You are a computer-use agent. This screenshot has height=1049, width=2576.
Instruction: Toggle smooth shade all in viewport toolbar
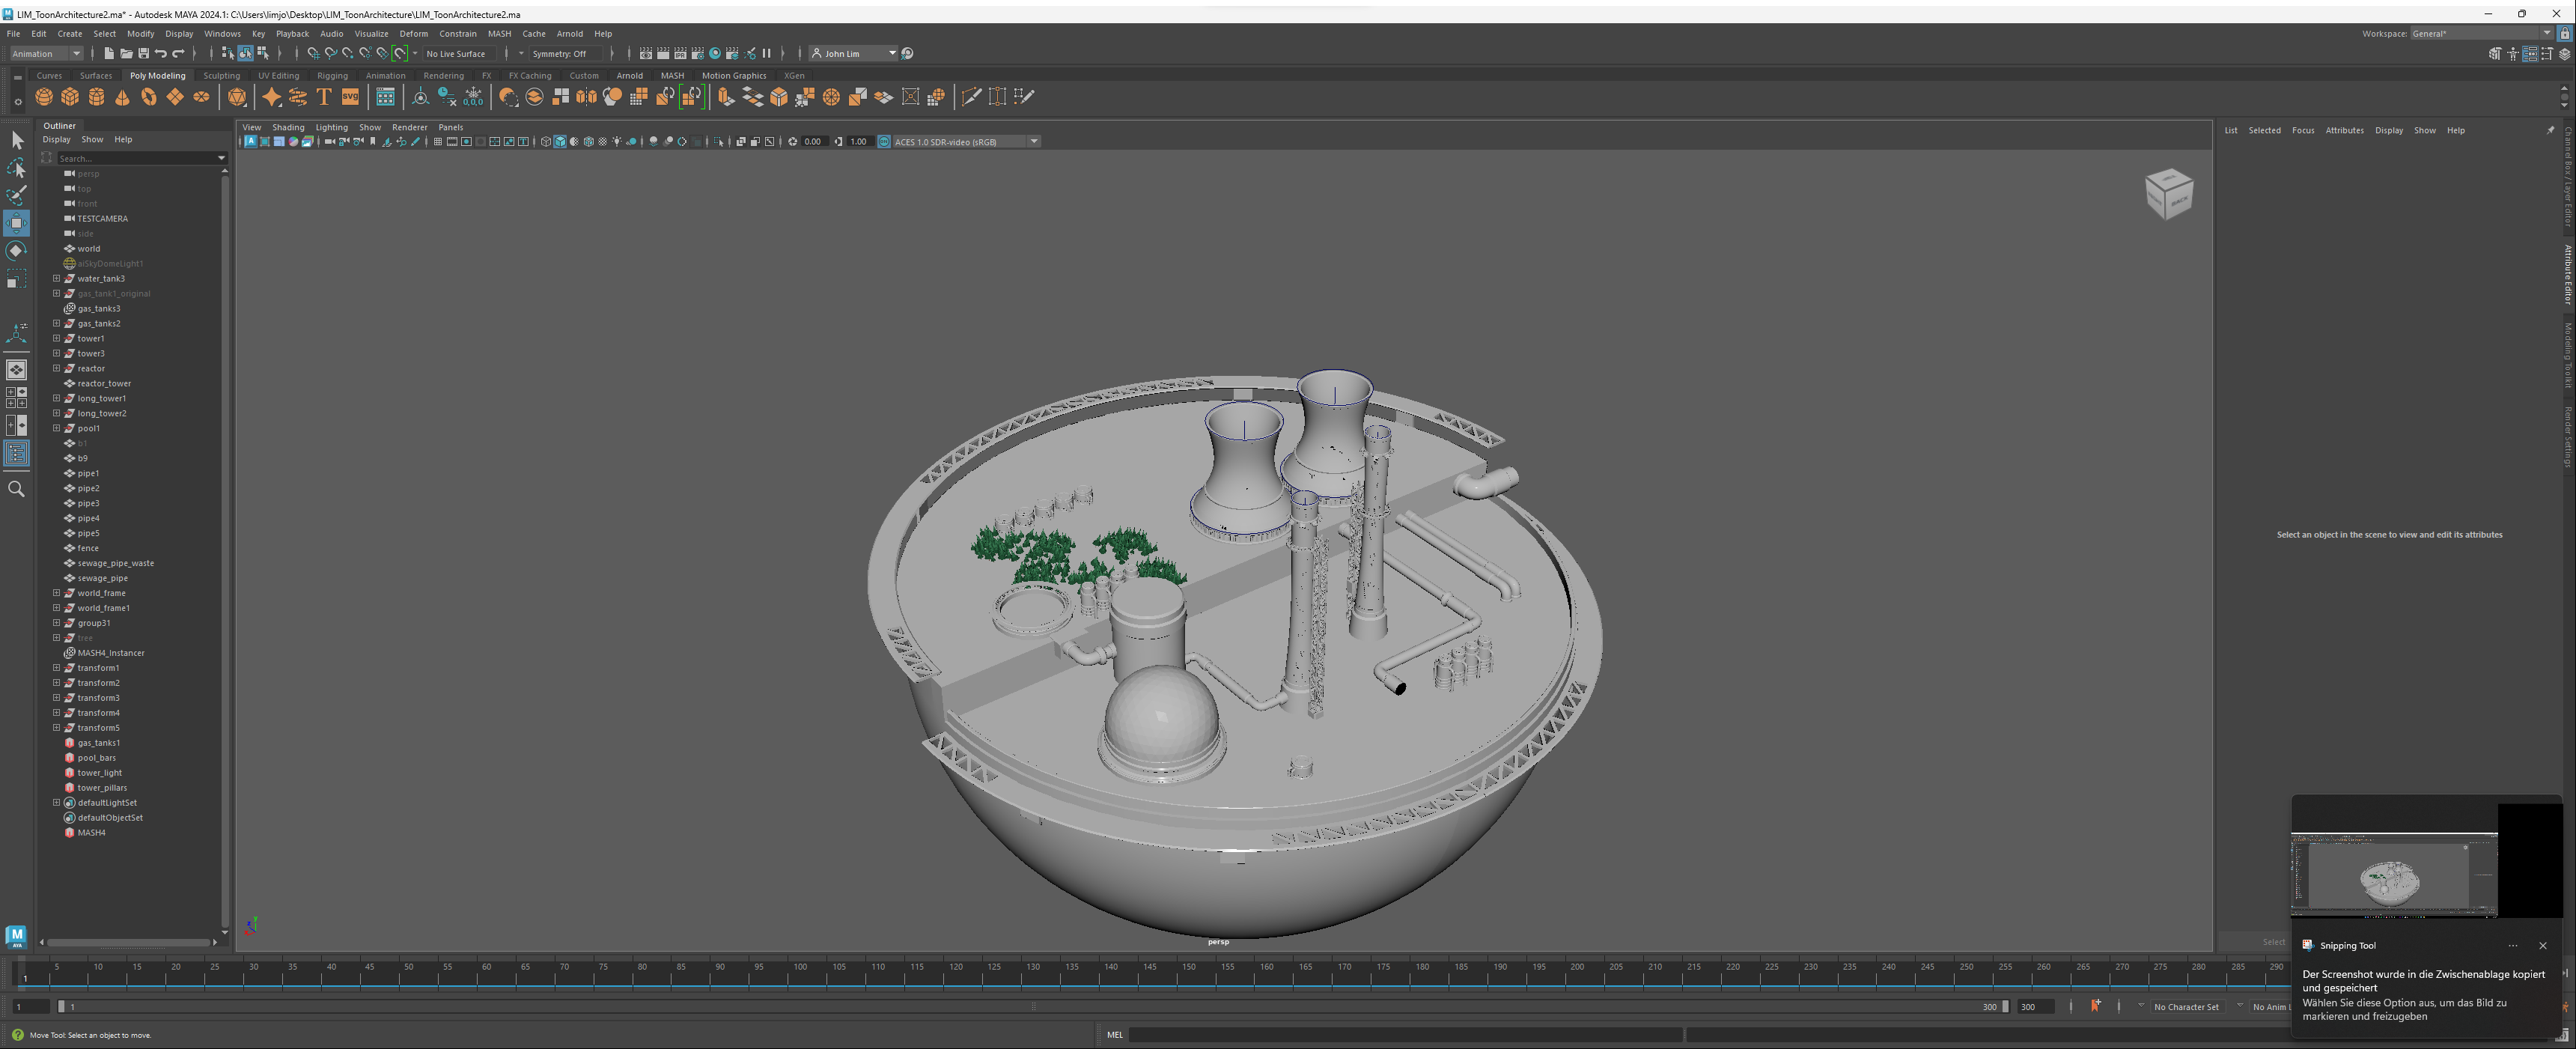pyautogui.click(x=560, y=142)
